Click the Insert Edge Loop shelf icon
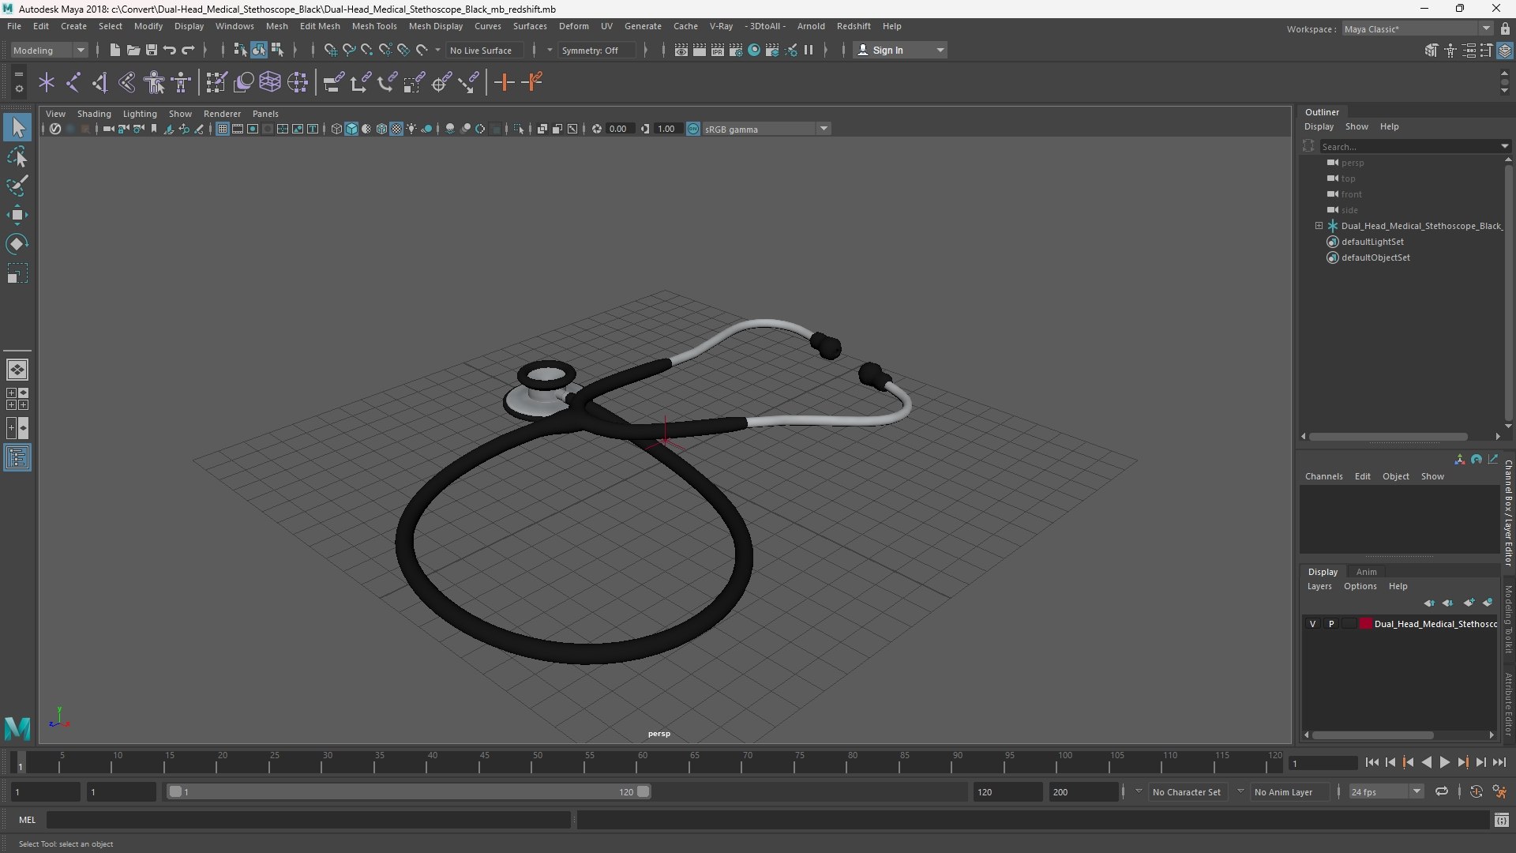The width and height of the screenshot is (1516, 853). [505, 82]
